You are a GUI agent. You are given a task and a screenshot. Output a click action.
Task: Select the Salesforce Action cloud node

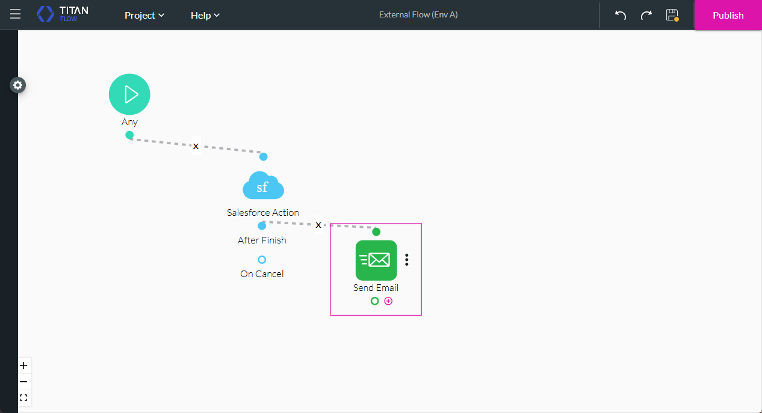(x=263, y=186)
